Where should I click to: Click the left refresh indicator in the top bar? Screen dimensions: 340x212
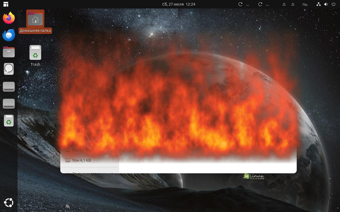point(240,4)
